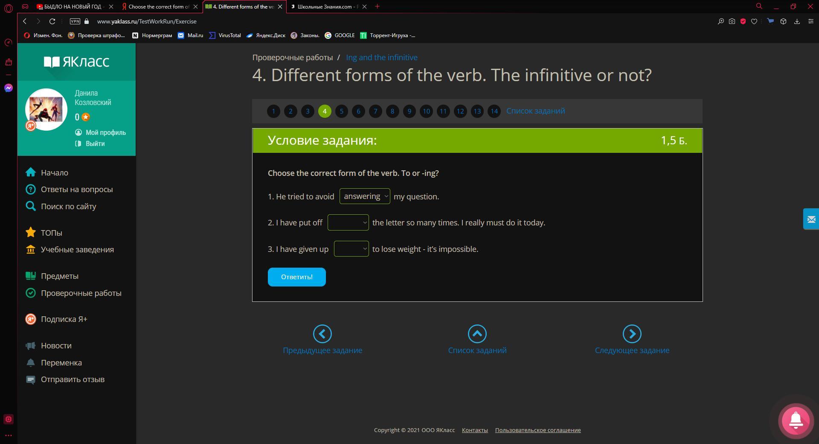Go to task number 5
Screen dimensions: 819x444
341,111
